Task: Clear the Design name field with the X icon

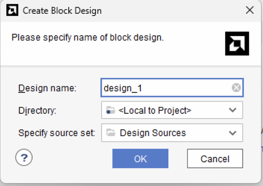Action: click(236, 88)
